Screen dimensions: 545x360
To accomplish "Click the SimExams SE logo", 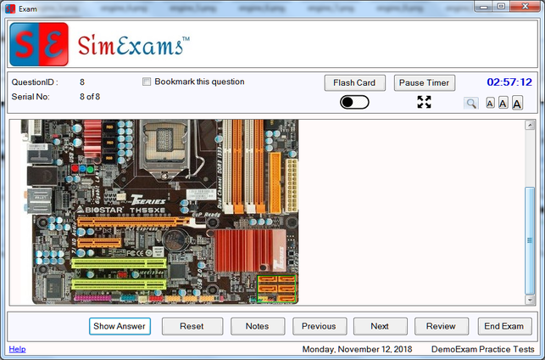I will coord(39,44).
